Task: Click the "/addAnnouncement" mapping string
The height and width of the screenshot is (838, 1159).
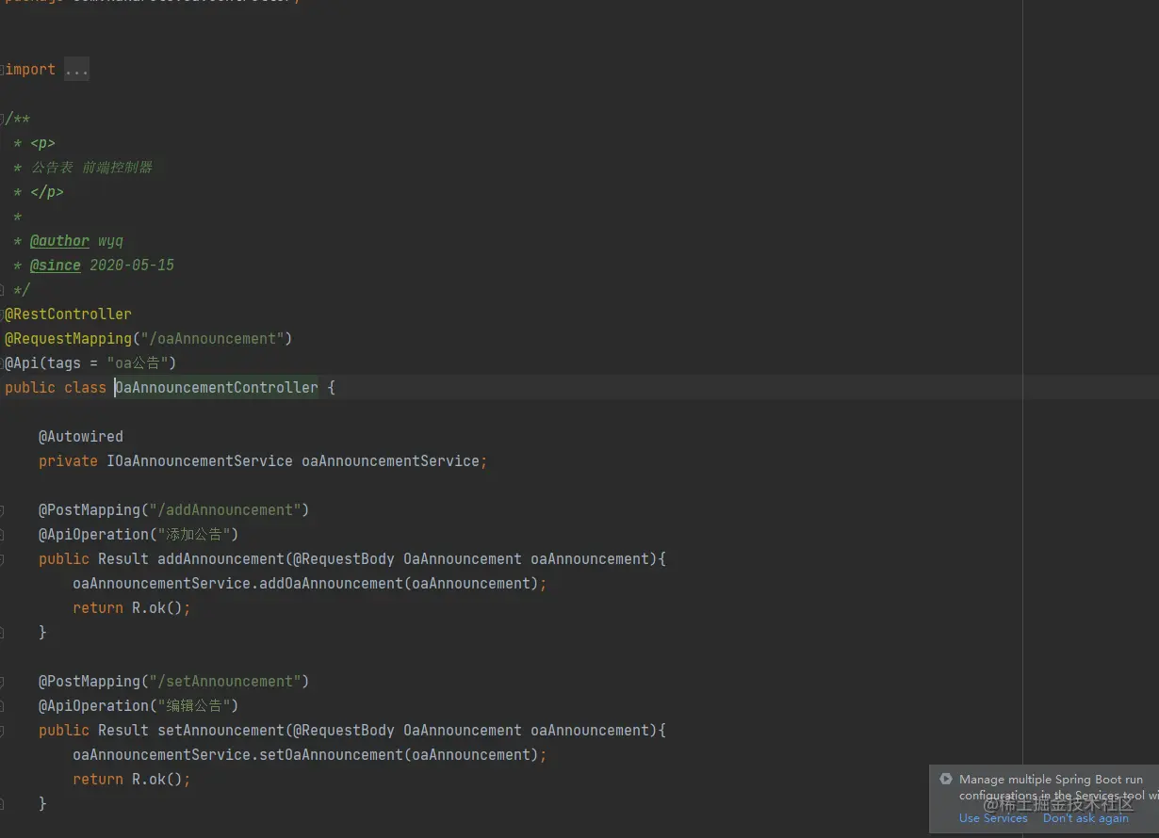Action: [x=225, y=510]
